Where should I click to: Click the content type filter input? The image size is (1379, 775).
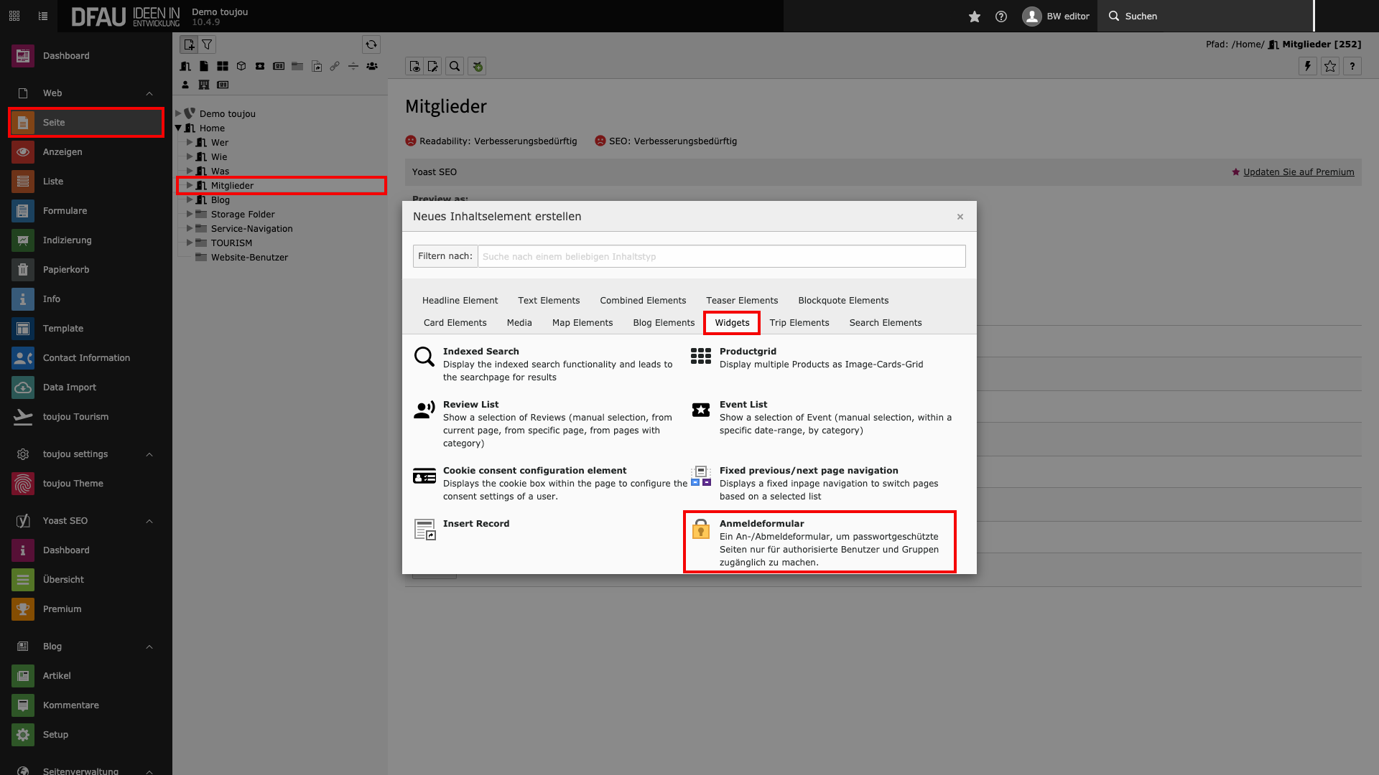pos(721,256)
